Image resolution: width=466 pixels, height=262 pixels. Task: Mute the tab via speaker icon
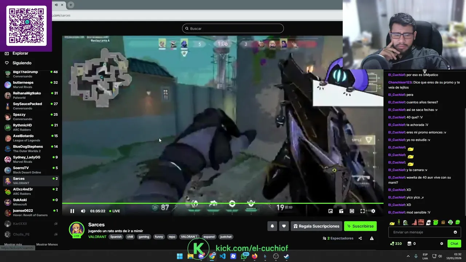click(x=56, y=5)
